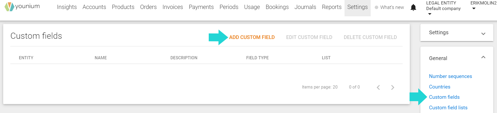Select the Countries link
The width and height of the screenshot is (497, 113).
pyautogui.click(x=439, y=87)
